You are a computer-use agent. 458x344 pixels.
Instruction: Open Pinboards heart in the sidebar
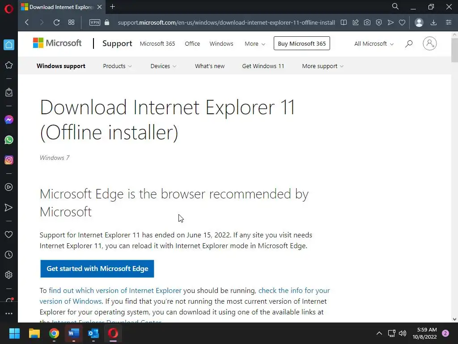tap(9, 235)
